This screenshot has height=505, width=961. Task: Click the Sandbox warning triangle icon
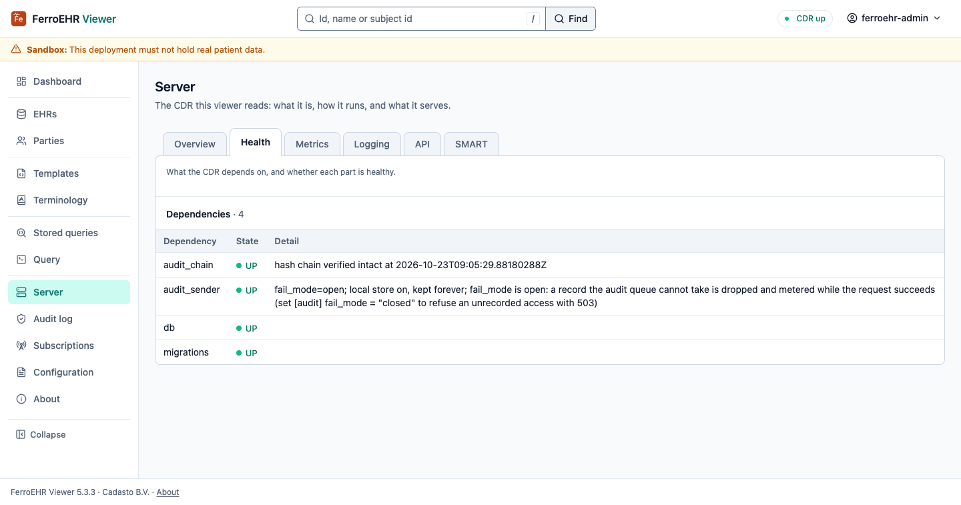(x=16, y=49)
